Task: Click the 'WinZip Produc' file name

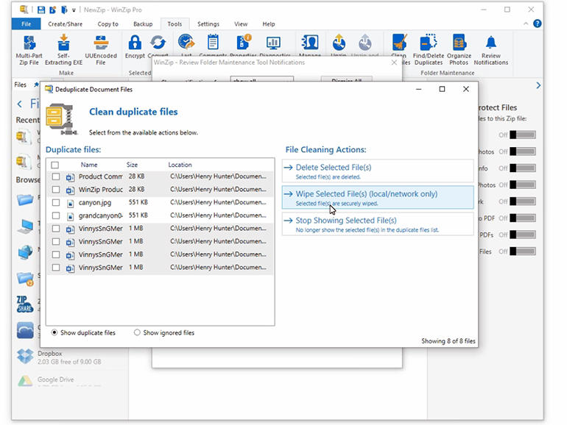Action: click(101, 190)
